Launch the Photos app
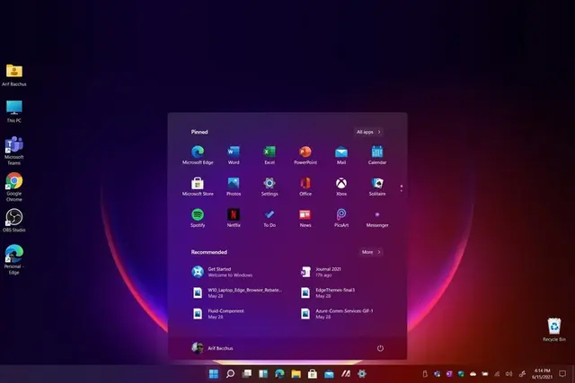Image resolution: width=575 pixels, height=383 pixels. [234, 187]
